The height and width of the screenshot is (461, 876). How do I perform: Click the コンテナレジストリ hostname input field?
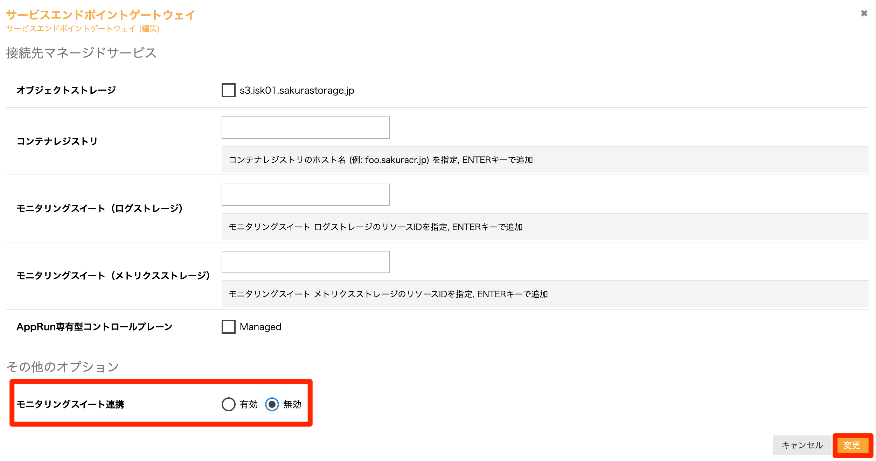[x=305, y=128]
